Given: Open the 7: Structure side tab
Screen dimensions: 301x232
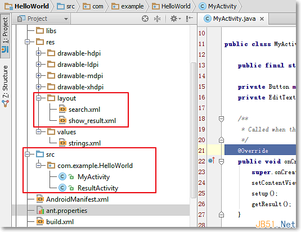Looking at the screenshot, I should pyautogui.click(x=5, y=87).
